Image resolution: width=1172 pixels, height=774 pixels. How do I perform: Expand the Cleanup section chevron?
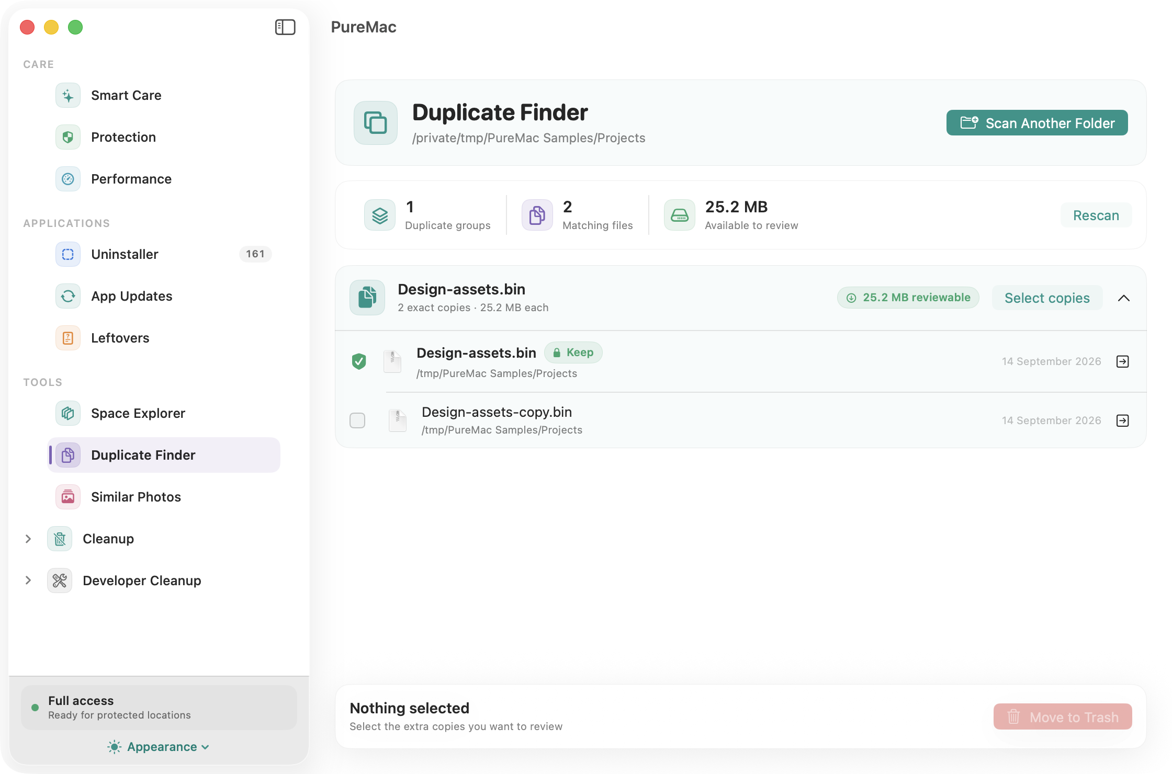pyautogui.click(x=28, y=539)
